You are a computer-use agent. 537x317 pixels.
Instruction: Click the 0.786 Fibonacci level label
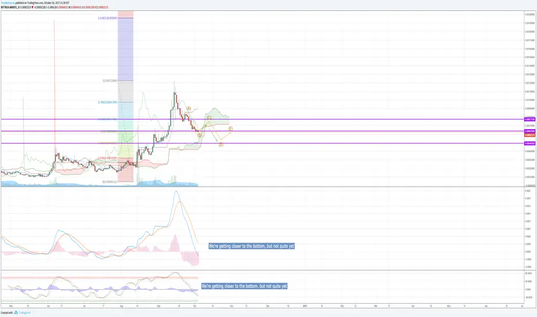(x=108, y=102)
